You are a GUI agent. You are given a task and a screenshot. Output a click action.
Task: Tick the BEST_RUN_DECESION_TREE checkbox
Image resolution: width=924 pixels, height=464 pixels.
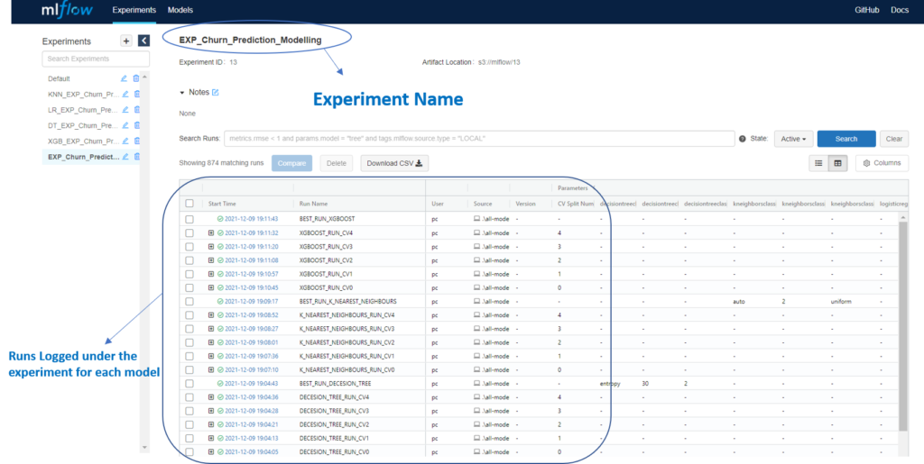point(189,384)
